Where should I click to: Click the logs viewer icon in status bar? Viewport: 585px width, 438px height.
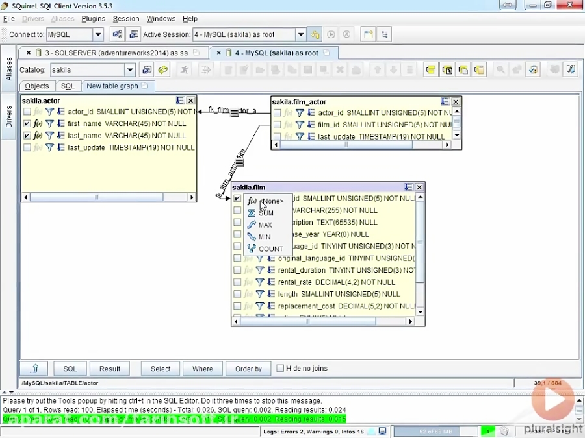tap(382, 432)
